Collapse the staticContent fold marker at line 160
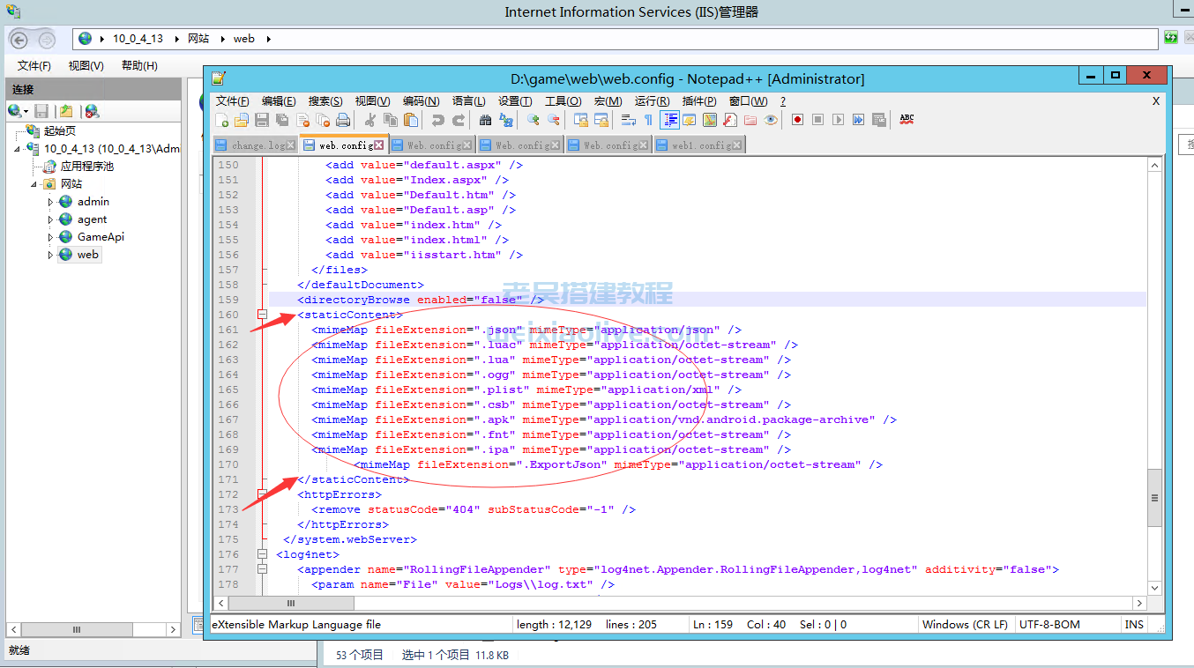 click(x=262, y=315)
